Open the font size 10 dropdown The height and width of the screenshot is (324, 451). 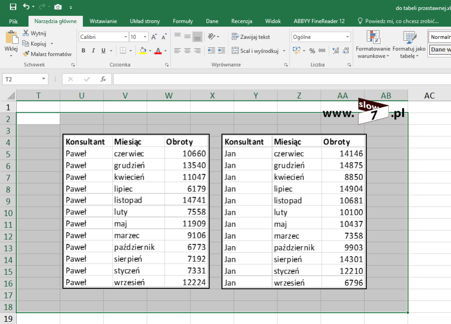click(145, 37)
